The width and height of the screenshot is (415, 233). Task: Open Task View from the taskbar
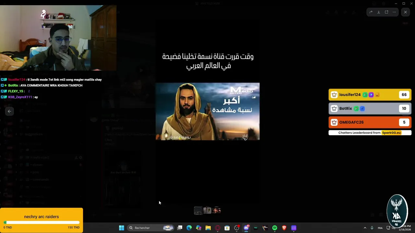click(180, 228)
